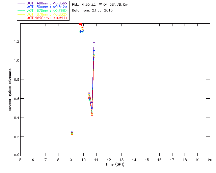
Task: Click the y-axis tick label 0.8
Action: pyautogui.click(x=17, y=79)
